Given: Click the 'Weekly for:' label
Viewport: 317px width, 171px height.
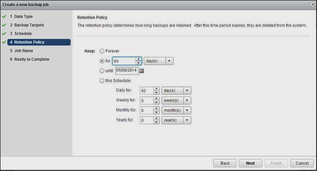Looking at the screenshot, I should 126,100.
